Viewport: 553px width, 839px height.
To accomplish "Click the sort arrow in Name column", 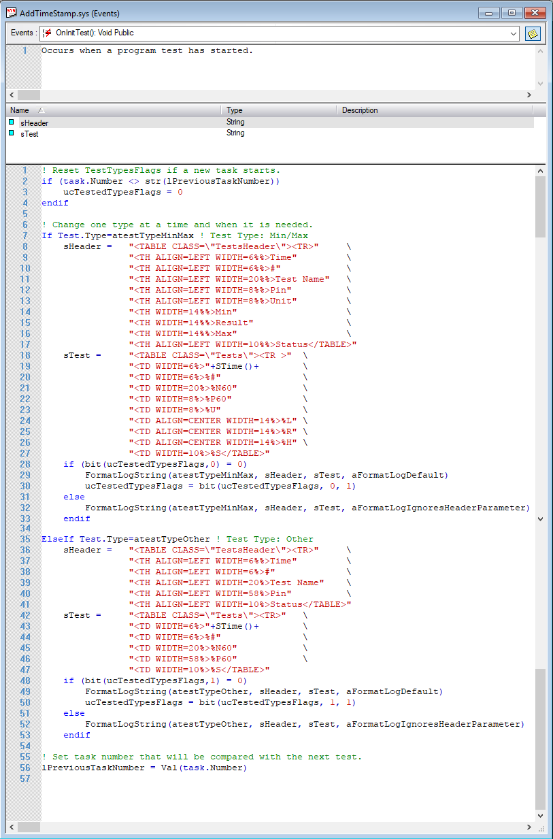I will pyautogui.click(x=41, y=110).
